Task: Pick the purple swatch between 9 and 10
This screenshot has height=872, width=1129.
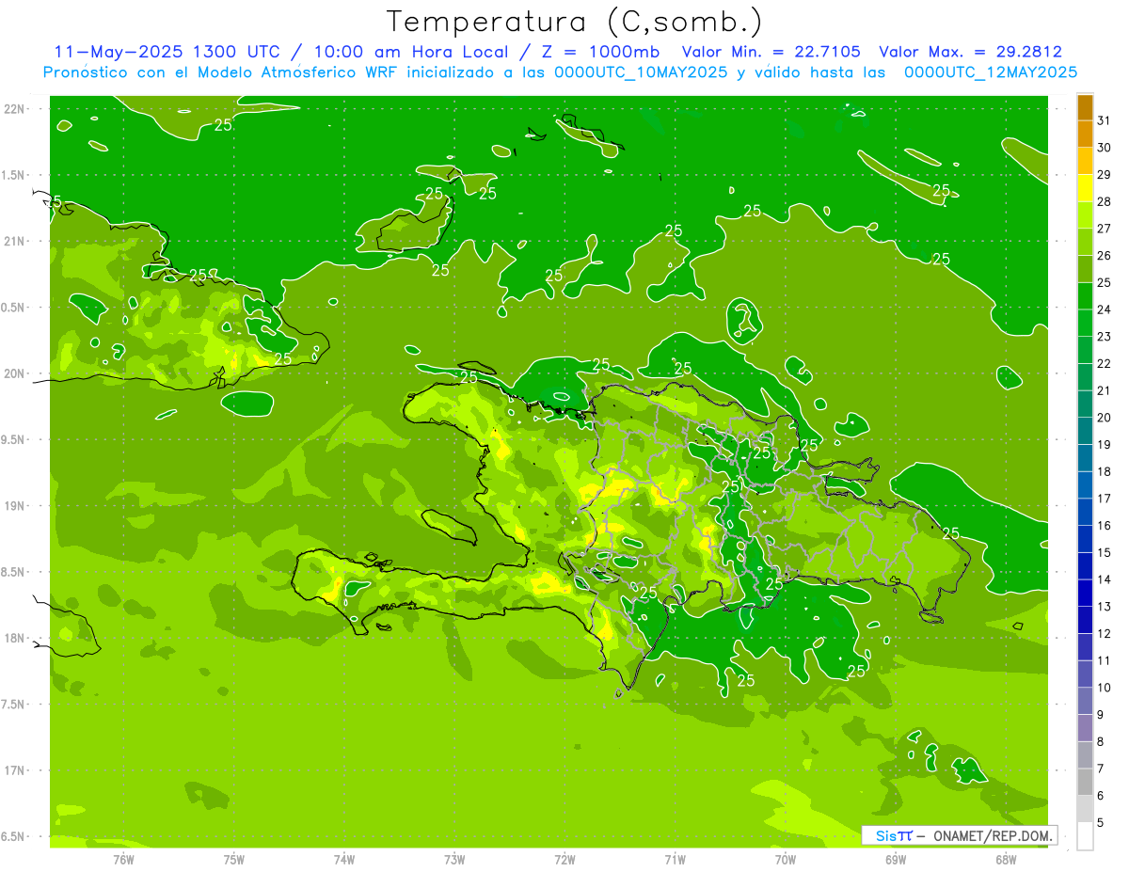Action: pos(1085,702)
